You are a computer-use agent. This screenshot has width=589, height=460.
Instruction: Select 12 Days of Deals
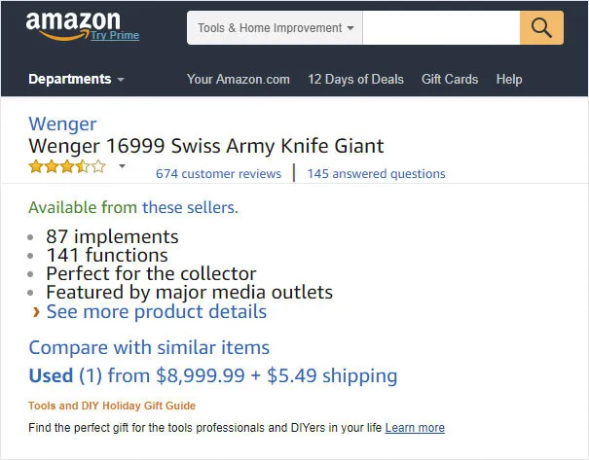click(x=355, y=79)
